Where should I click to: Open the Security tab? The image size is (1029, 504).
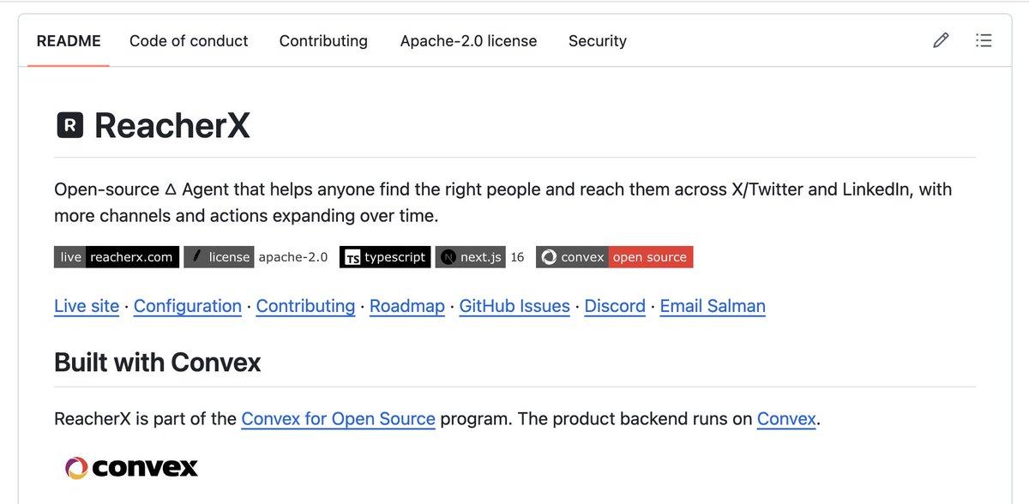598,40
